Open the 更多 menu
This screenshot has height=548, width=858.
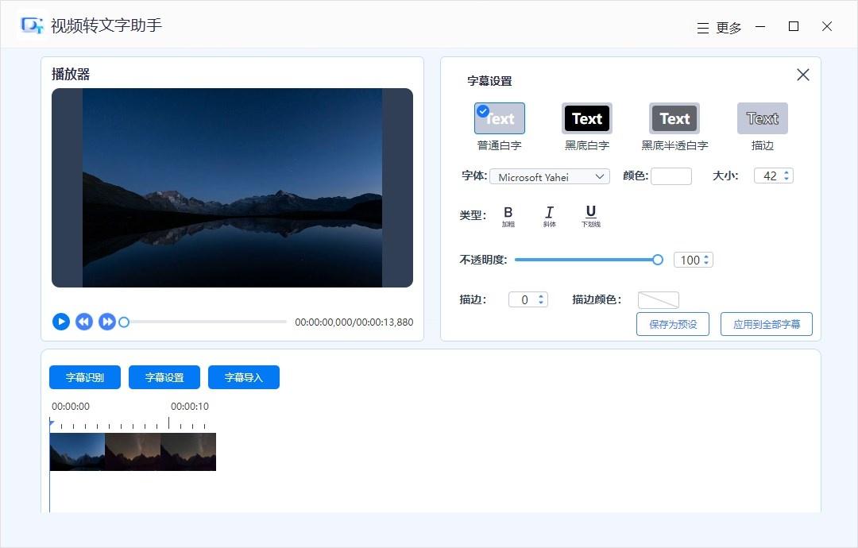click(x=719, y=27)
